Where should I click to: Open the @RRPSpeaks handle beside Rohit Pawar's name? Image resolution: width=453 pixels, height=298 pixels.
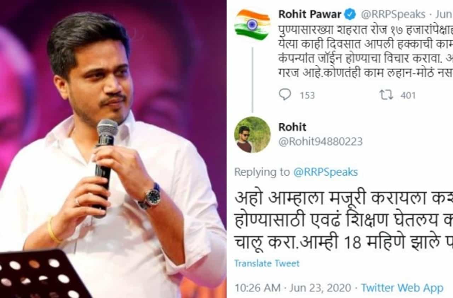393,14
